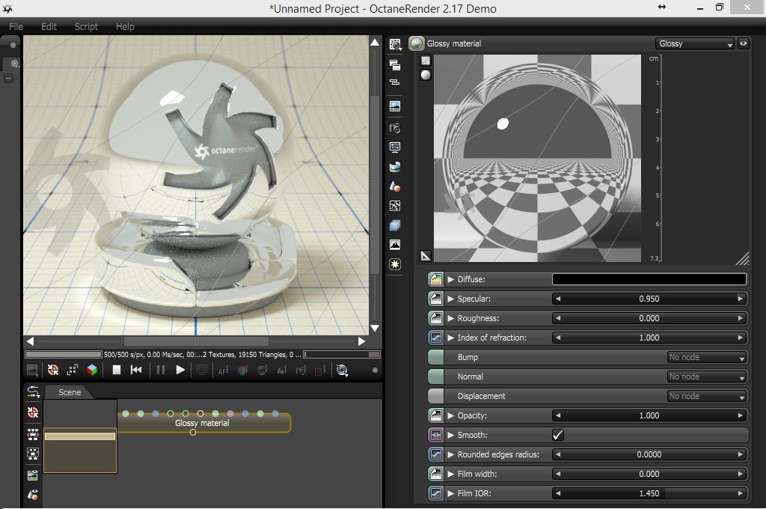Expand the Specular parameter triangle
The height and width of the screenshot is (509, 766).
(x=450, y=299)
